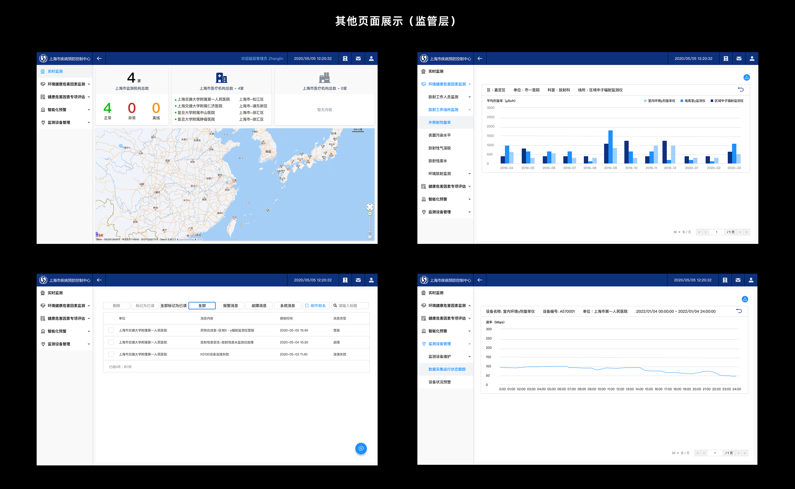Check the 药物合成室 alarm message row

[x=111, y=330]
